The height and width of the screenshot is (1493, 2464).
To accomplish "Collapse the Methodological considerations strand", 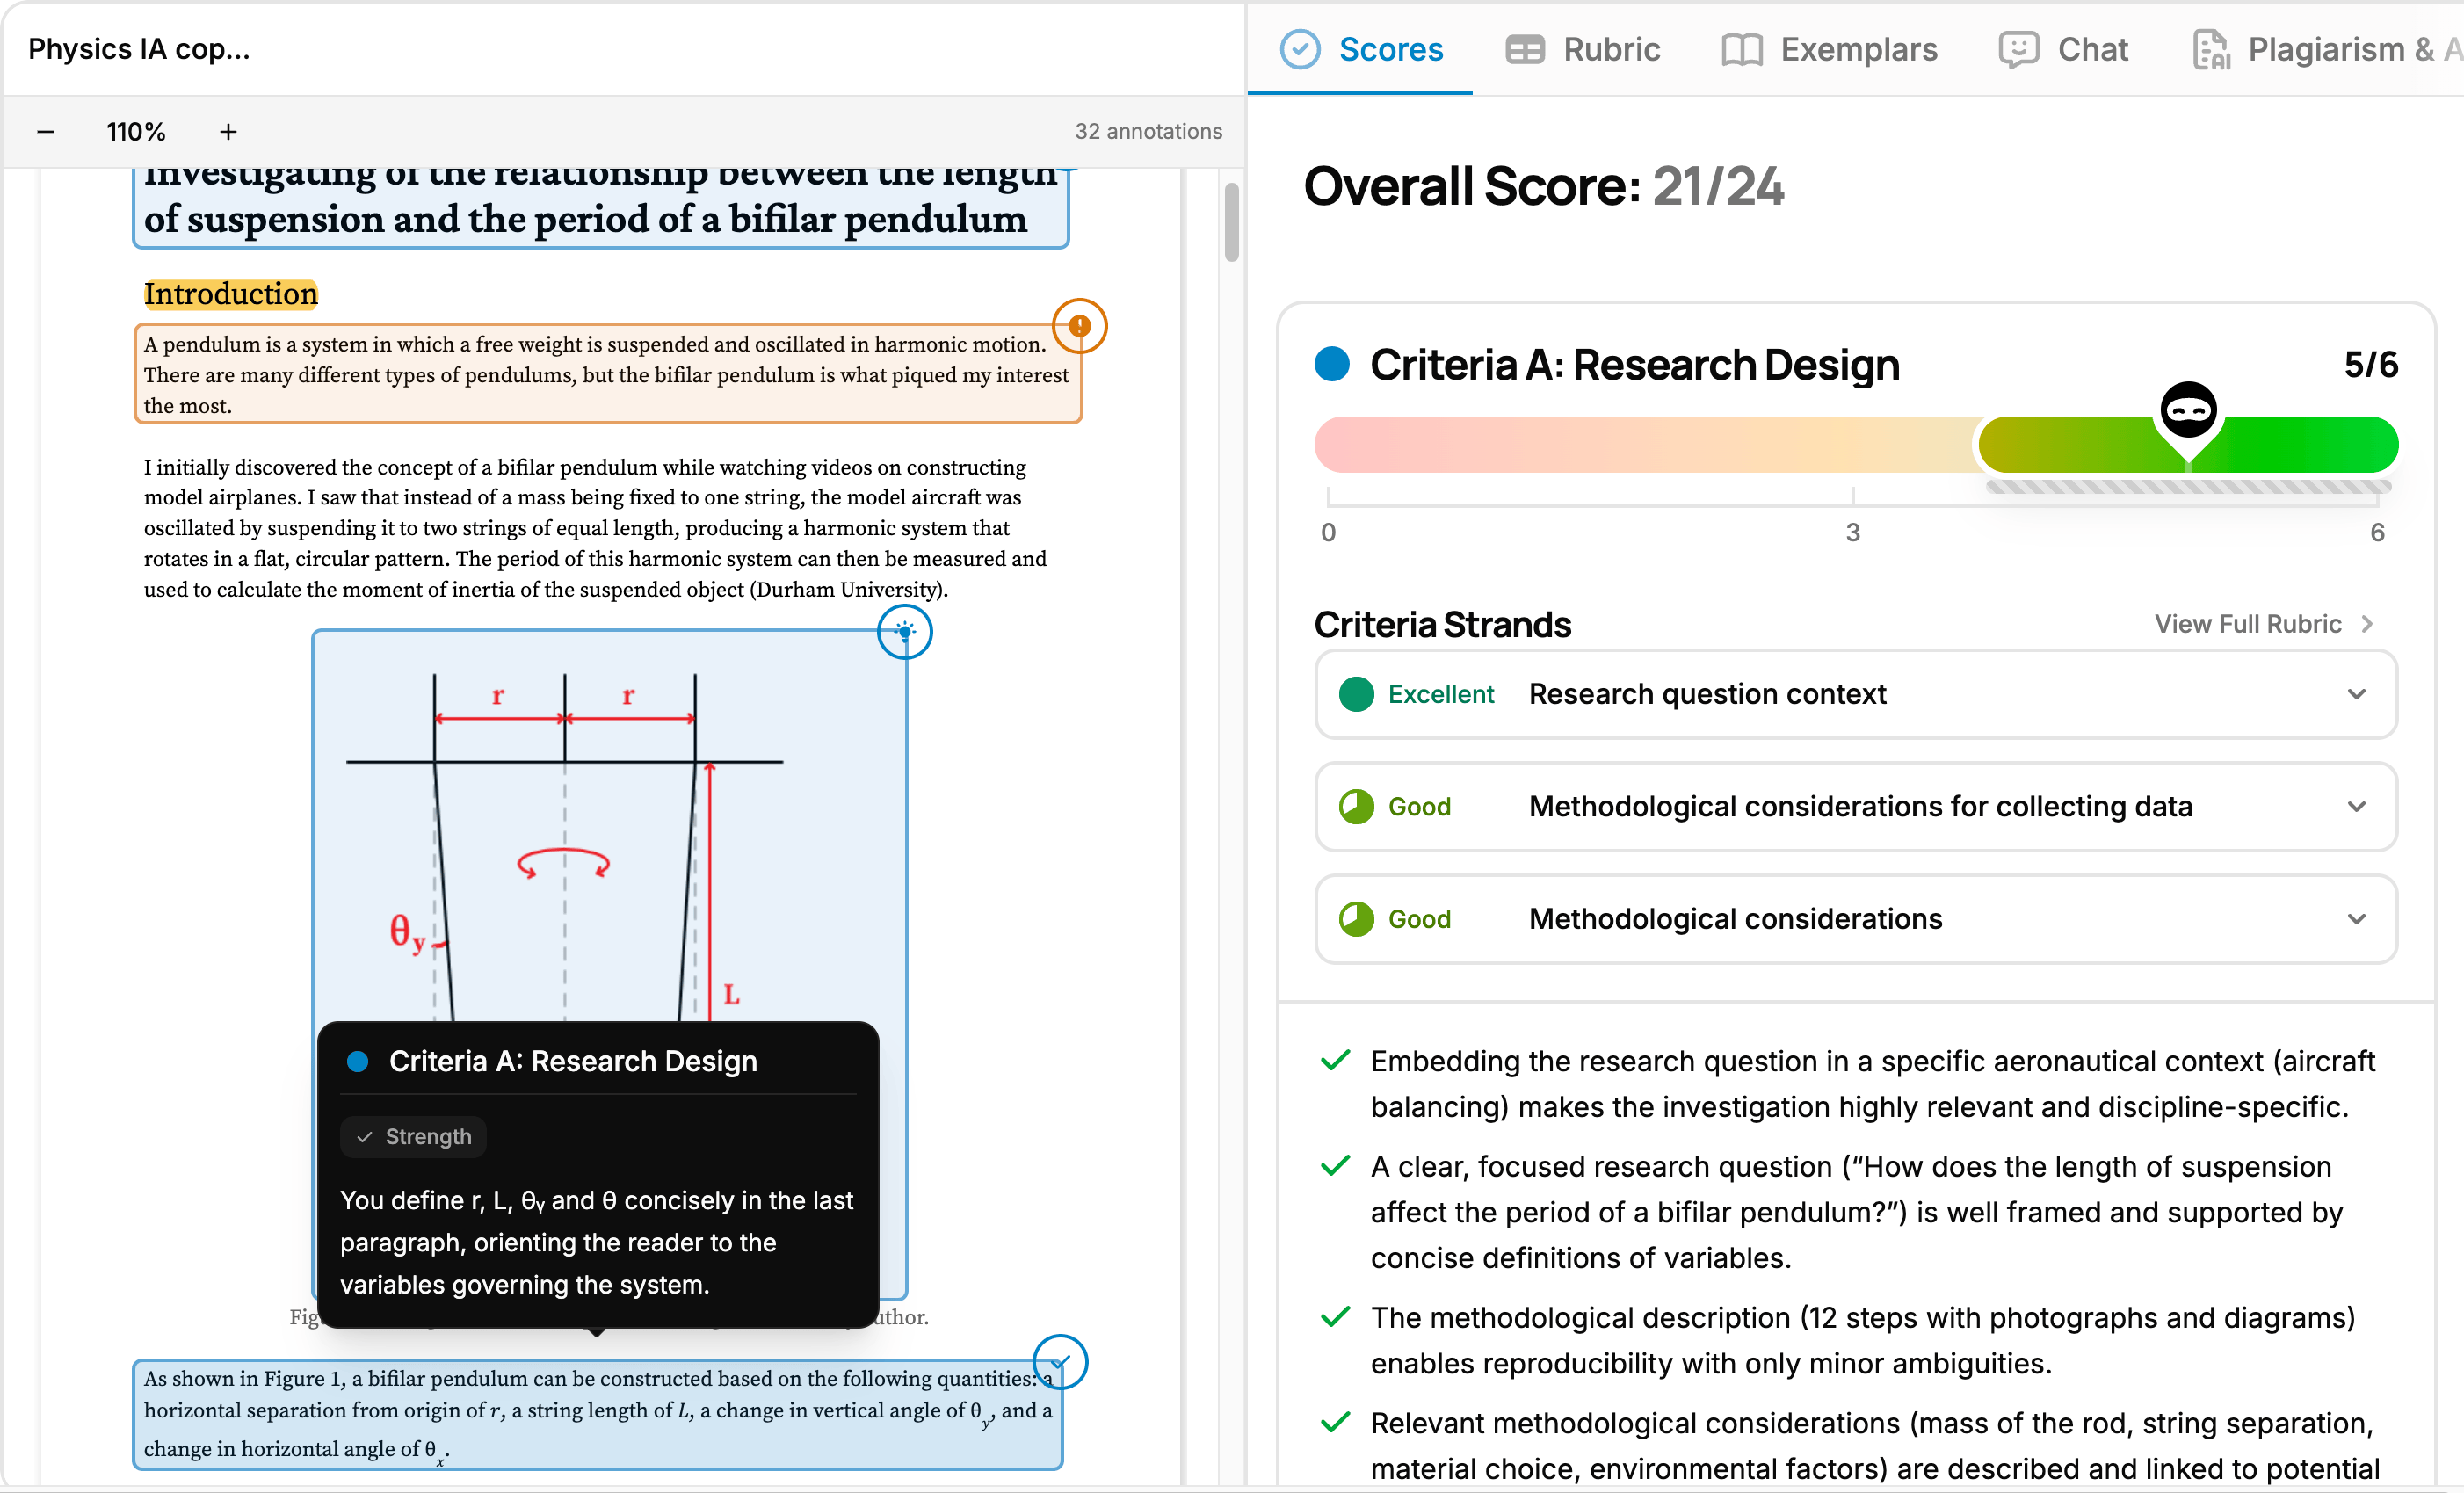I will pyautogui.click(x=2357, y=918).
